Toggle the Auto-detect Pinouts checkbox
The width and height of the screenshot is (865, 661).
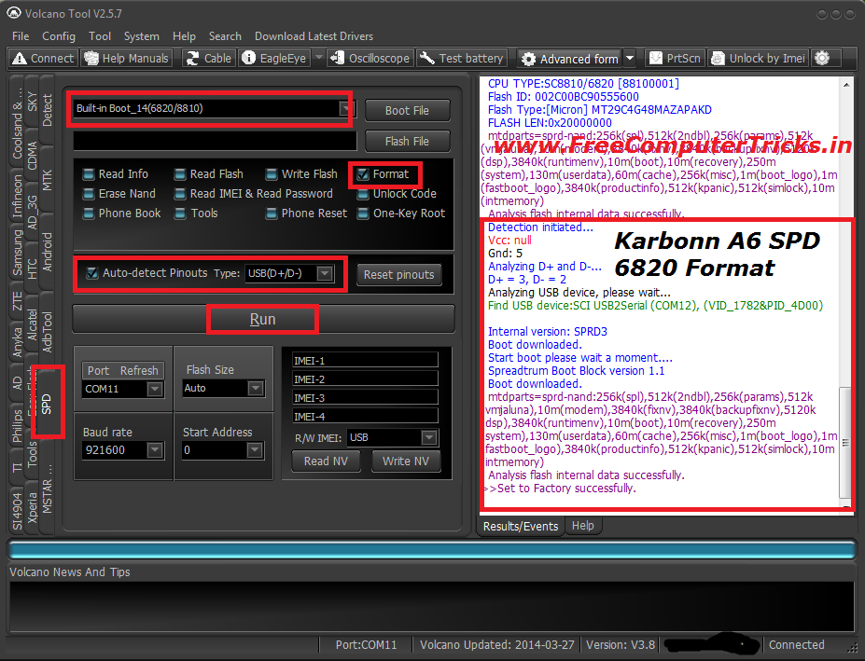pos(92,273)
